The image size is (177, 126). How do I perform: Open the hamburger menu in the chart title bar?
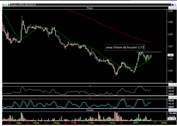point(3,5)
